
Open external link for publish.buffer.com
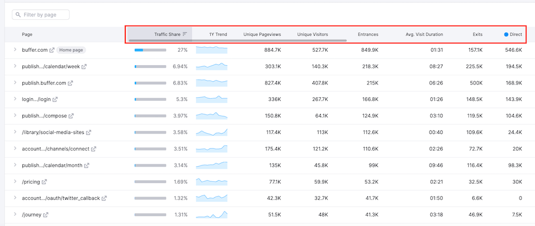(x=70, y=83)
